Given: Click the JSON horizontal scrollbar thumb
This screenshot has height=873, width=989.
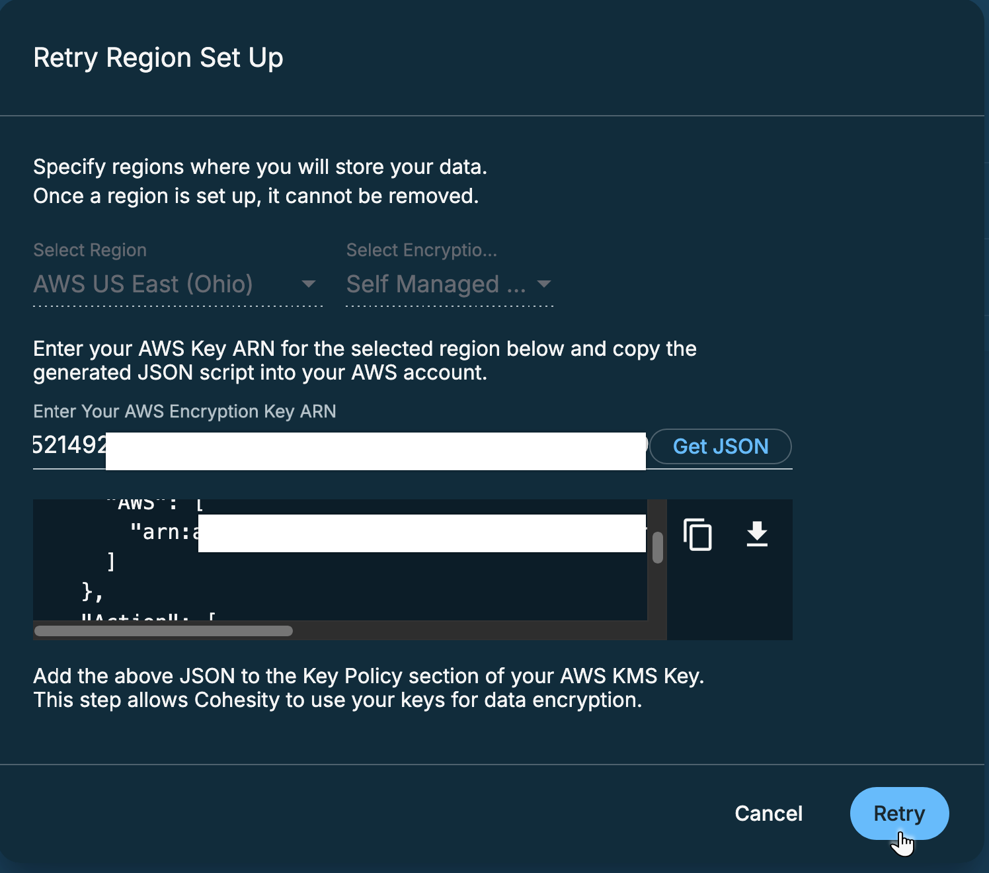Looking at the screenshot, I should click(x=163, y=631).
